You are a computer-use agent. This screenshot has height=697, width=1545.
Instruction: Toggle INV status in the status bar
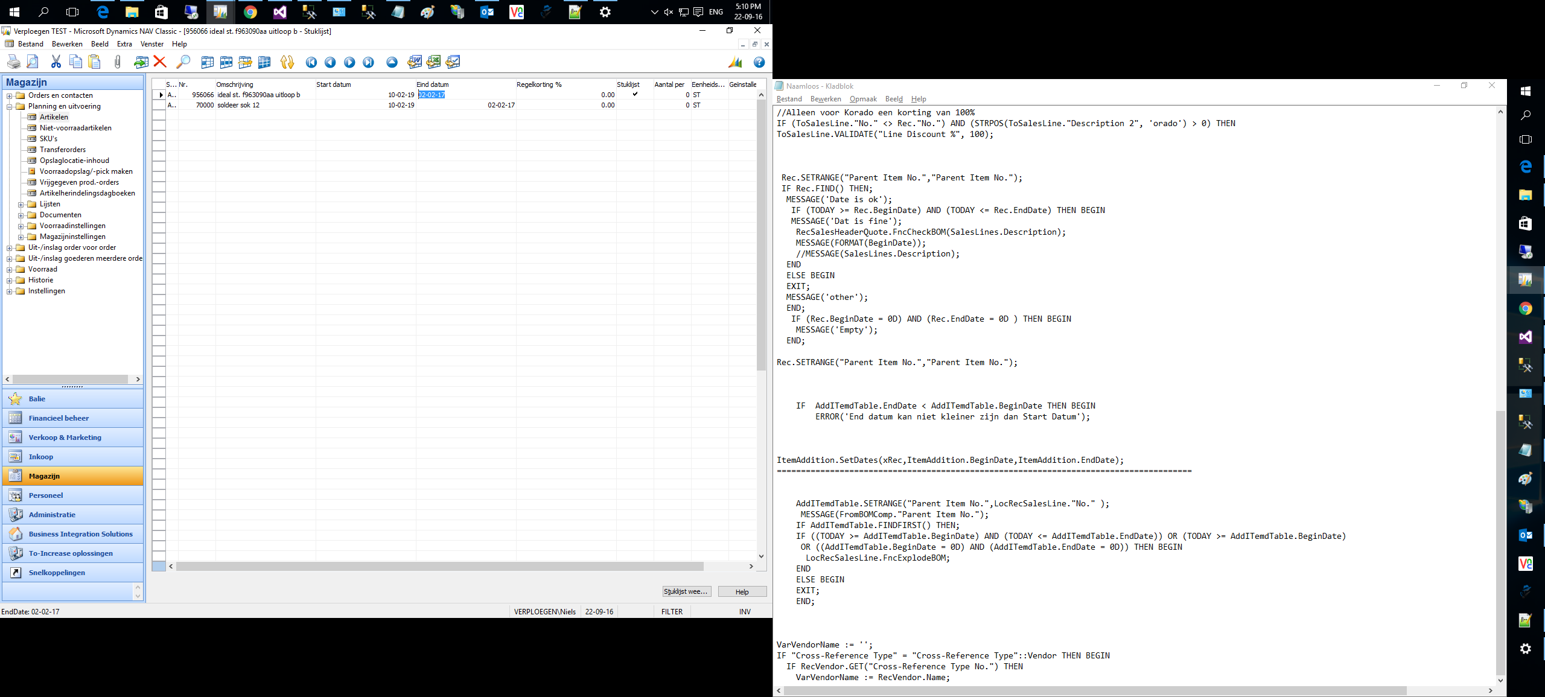point(744,611)
